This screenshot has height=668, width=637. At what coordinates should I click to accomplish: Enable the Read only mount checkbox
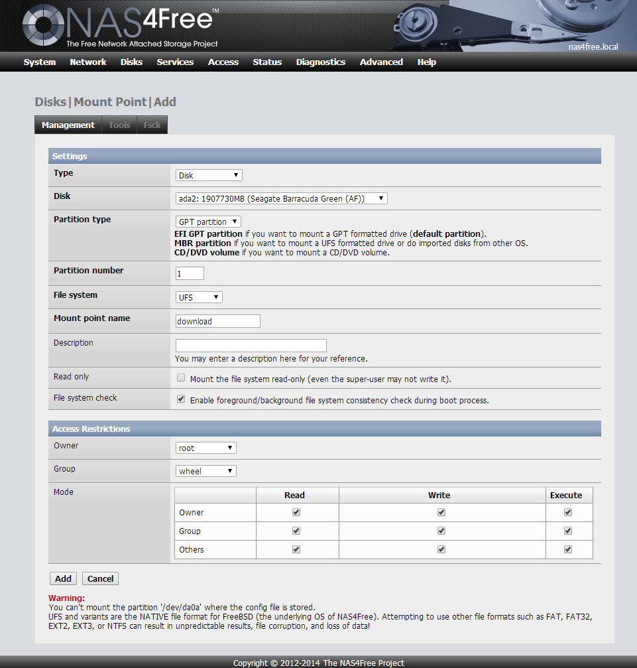[x=181, y=378]
